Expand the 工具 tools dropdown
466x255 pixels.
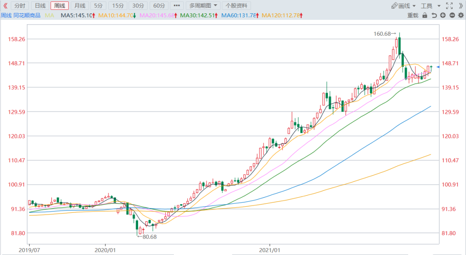[x=431, y=6]
